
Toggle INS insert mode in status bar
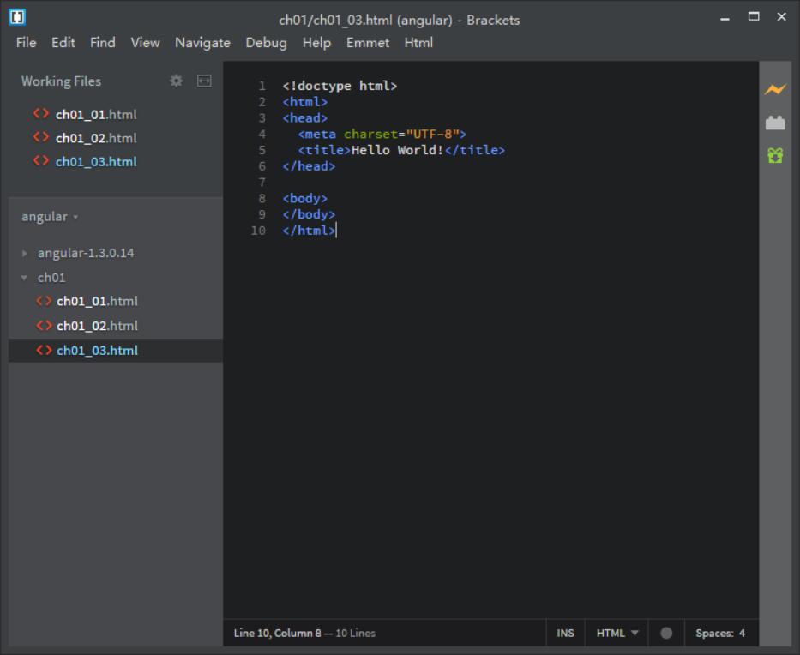point(565,633)
